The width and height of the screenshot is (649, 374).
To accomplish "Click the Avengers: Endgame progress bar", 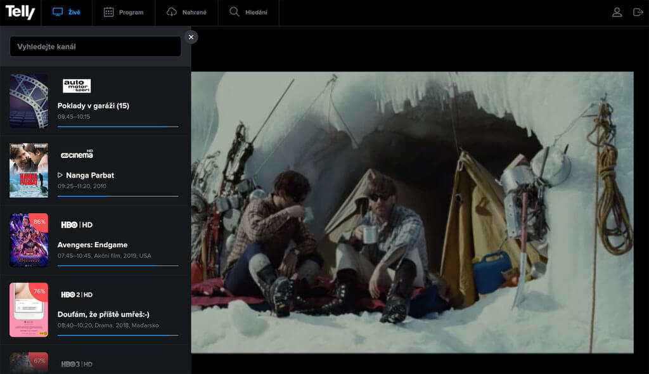I will 118,266.
